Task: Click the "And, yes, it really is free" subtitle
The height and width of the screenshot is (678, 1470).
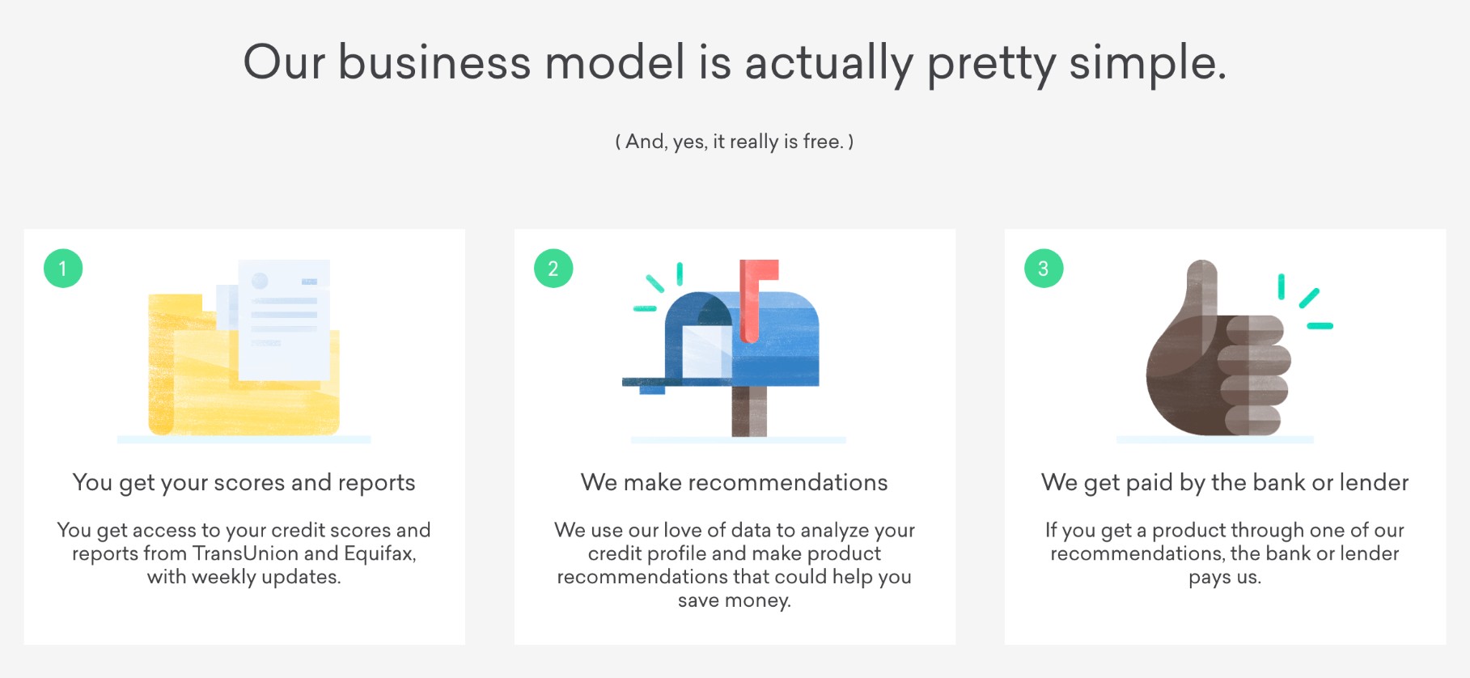Action: coord(734,142)
